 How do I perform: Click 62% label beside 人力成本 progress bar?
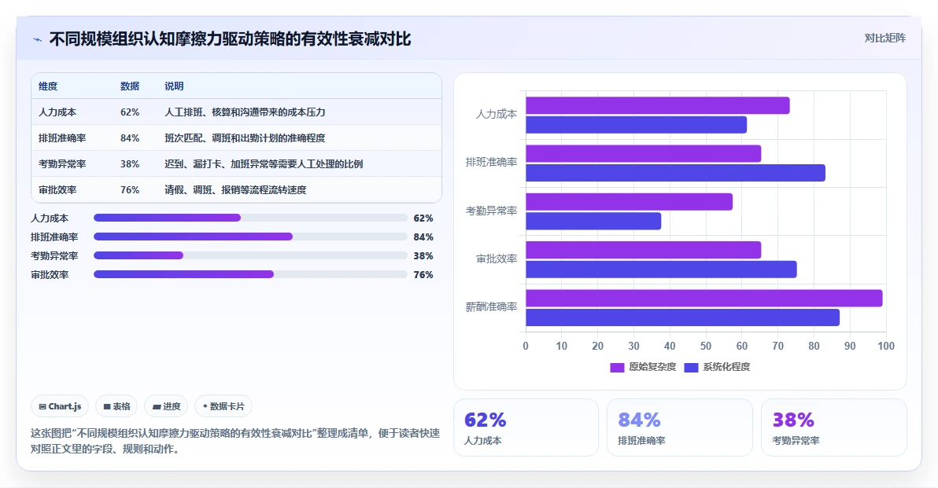[x=423, y=218]
